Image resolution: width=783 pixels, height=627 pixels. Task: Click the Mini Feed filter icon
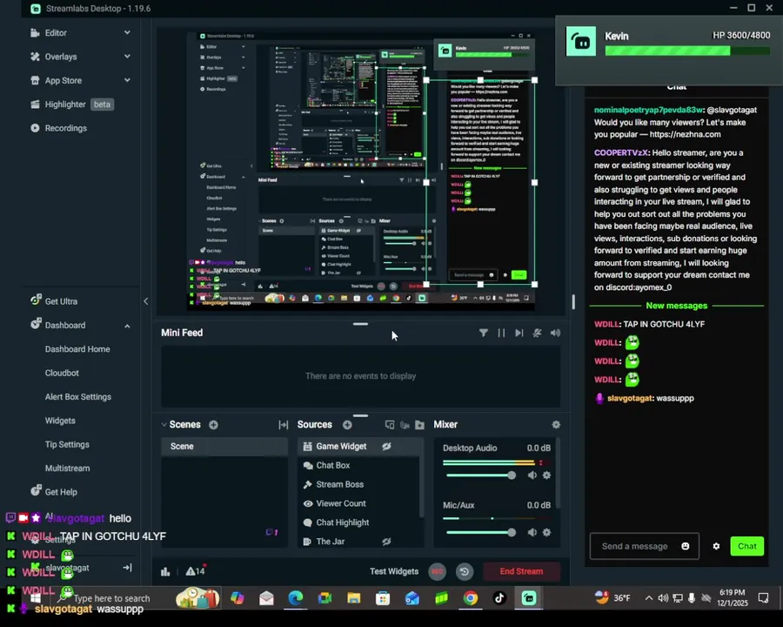pos(484,333)
